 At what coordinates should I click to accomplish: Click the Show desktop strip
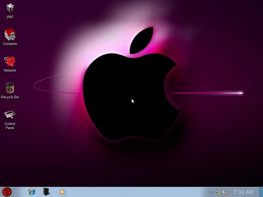pos(261,192)
